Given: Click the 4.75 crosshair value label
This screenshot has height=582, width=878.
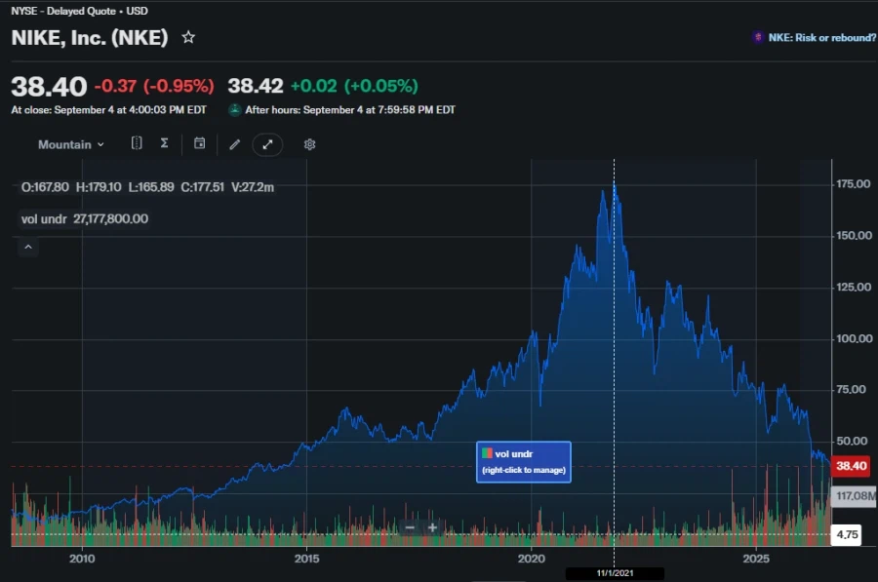Looking at the screenshot, I should pyautogui.click(x=847, y=534).
